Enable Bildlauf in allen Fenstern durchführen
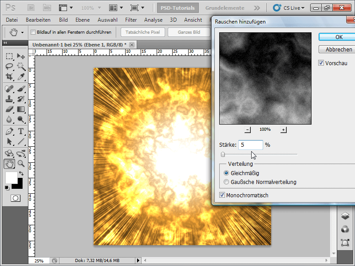Viewport: 355px width, 266px height. pyautogui.click(x=33, y=32)
